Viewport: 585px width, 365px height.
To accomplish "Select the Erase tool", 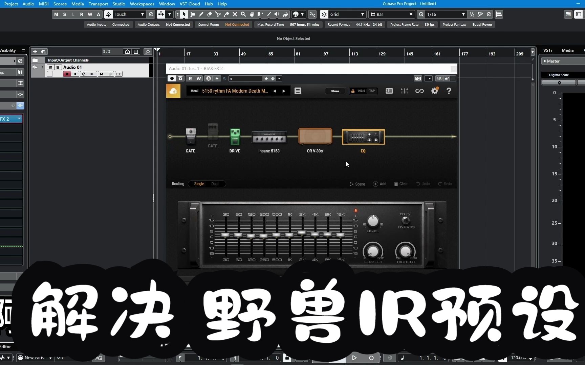I will click(x=210, y=14).
